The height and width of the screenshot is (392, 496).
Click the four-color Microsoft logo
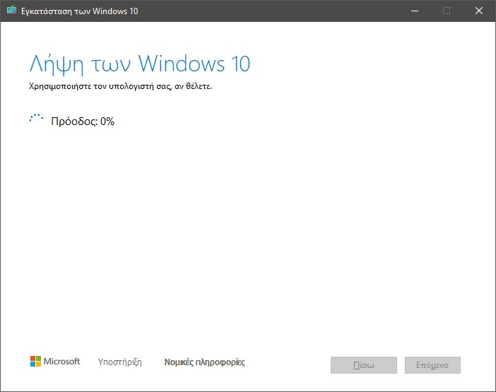point(35,362)
